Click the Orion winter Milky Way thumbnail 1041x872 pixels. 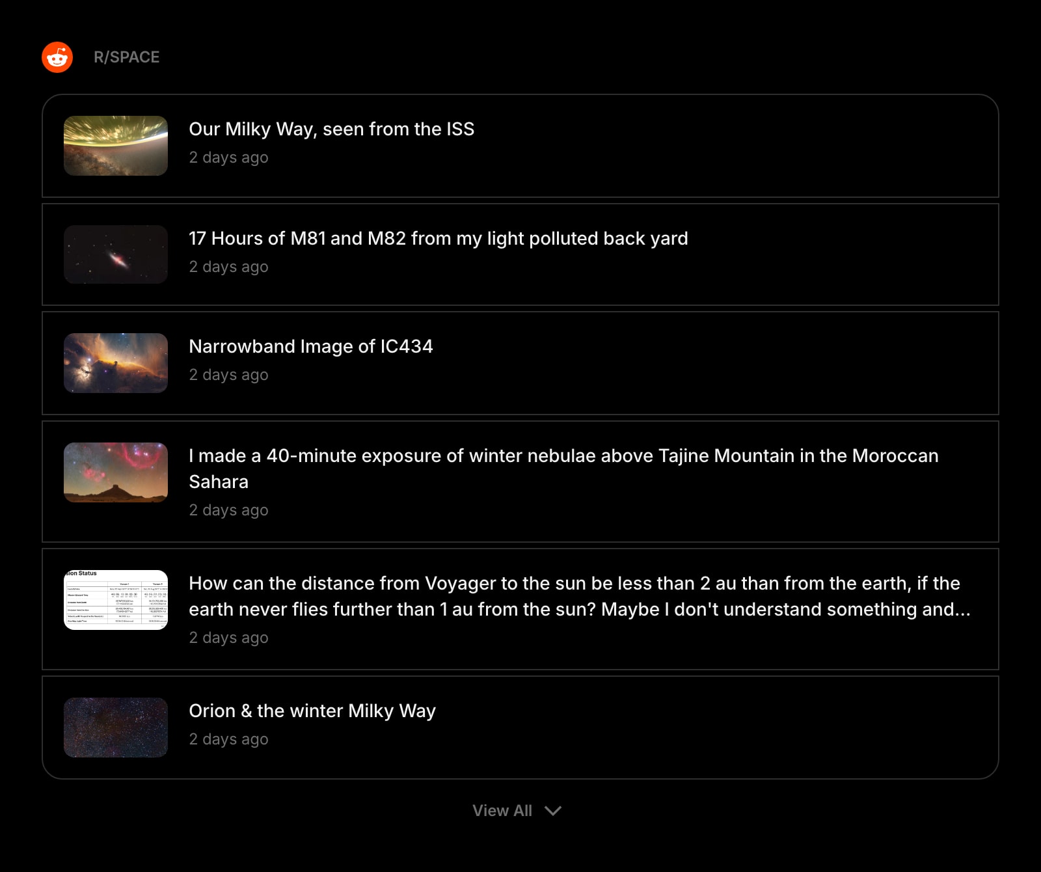(x=115, y=728)
